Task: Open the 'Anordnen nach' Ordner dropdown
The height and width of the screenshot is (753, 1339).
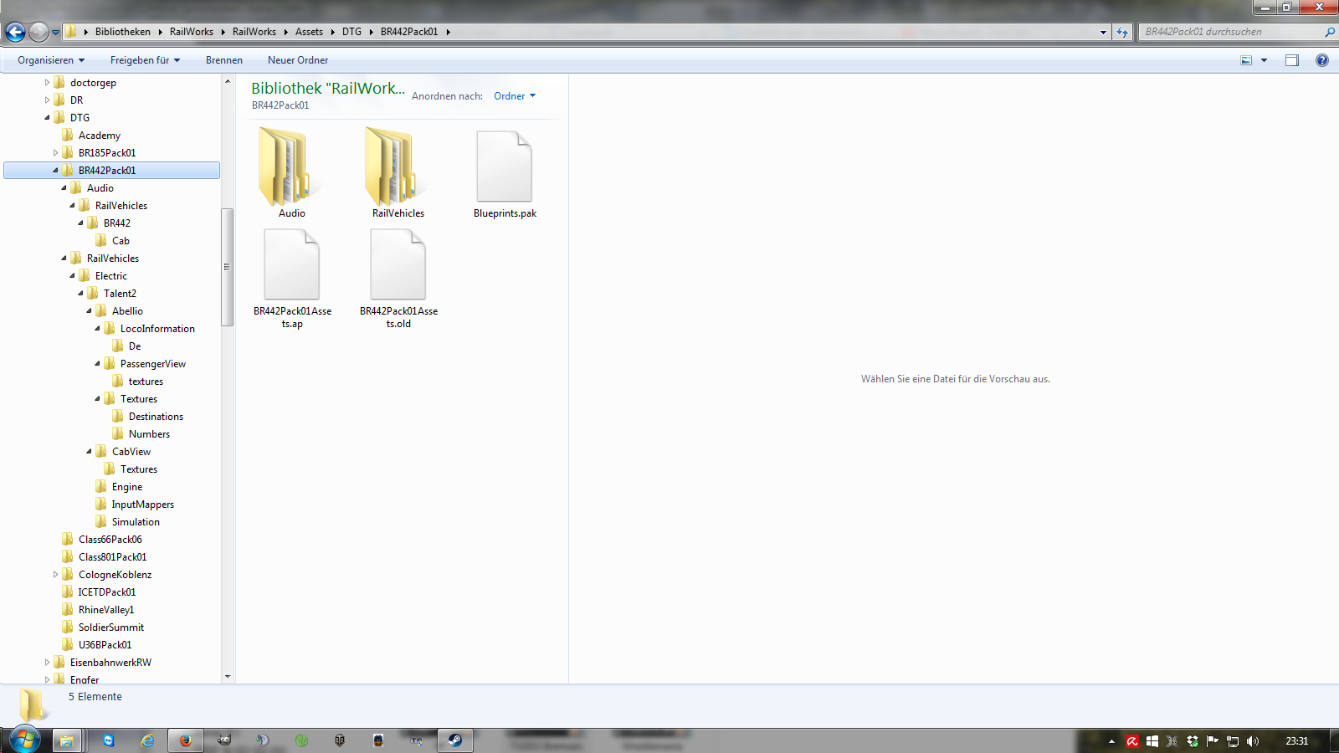Action: pos(515,96)
